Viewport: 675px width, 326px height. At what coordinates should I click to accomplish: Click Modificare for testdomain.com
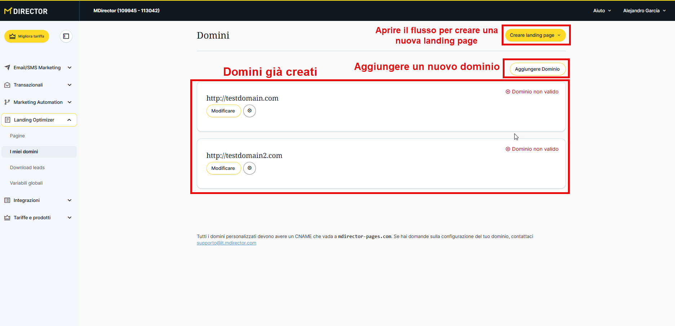click(223, 111)
